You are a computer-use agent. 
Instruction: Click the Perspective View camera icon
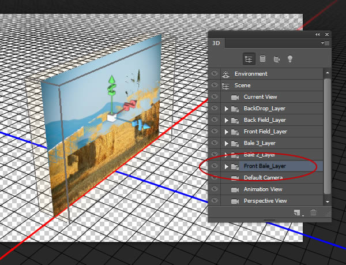235,201
